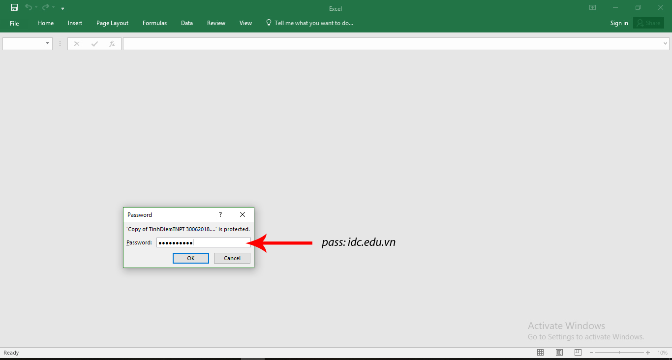Click the zoom out minus button
This screenshot has height=360, width=672.
click(591, 353)
